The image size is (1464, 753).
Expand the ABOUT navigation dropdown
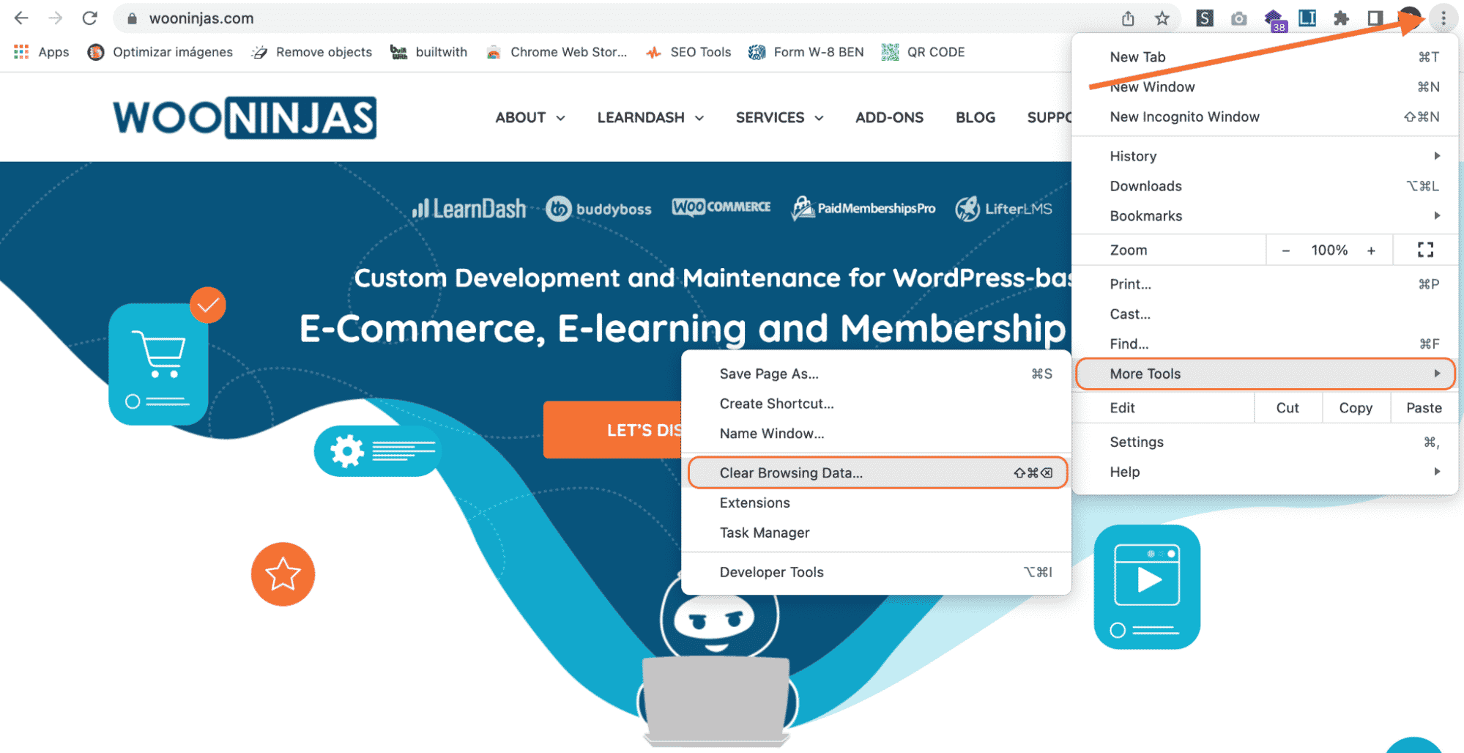point(530,117)
